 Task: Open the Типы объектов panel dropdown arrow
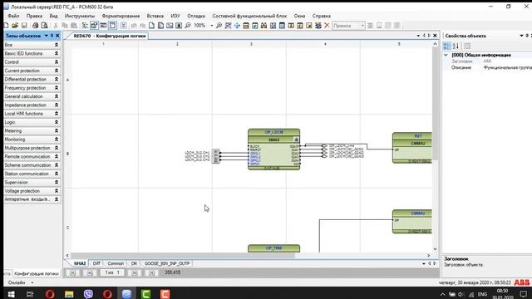point(47,36)
